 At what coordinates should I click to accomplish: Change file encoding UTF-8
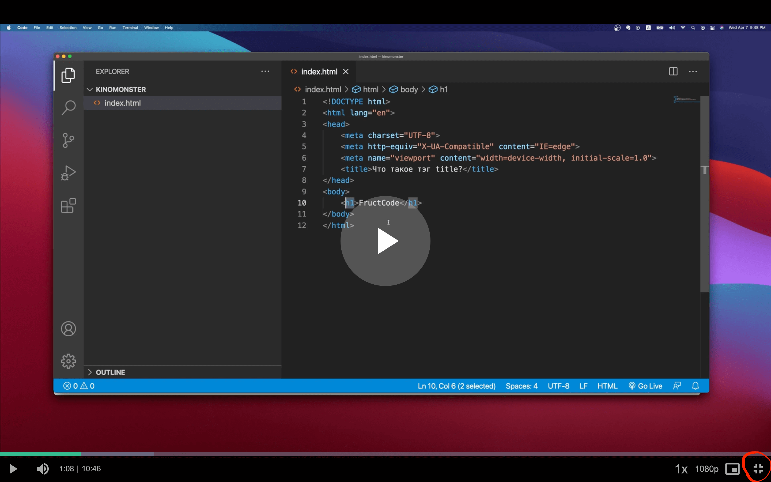point(558,386)
